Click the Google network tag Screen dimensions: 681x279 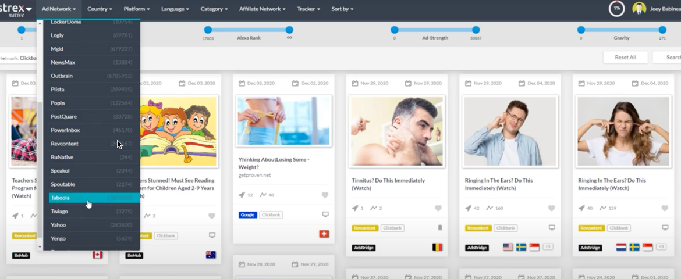[x=247, y=215]
